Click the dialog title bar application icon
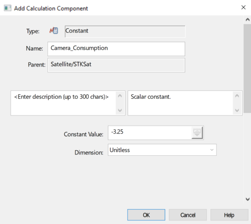The height and width of the screenshot is (224, 251). click(8, 8)
